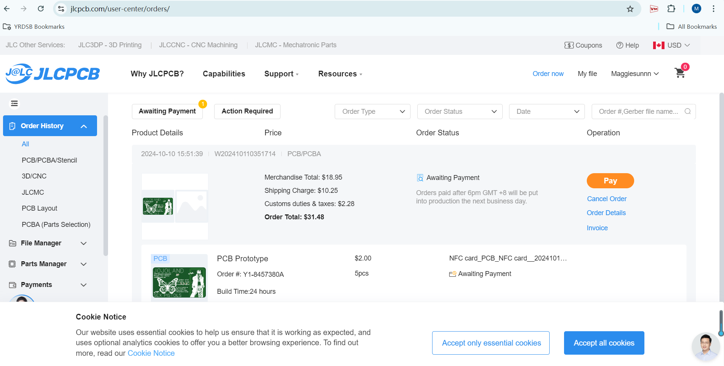Go forward in browser history
Image resolution: width=724 pixels, height=366 pixels.
pyautogui.click(x=24, y=9)
